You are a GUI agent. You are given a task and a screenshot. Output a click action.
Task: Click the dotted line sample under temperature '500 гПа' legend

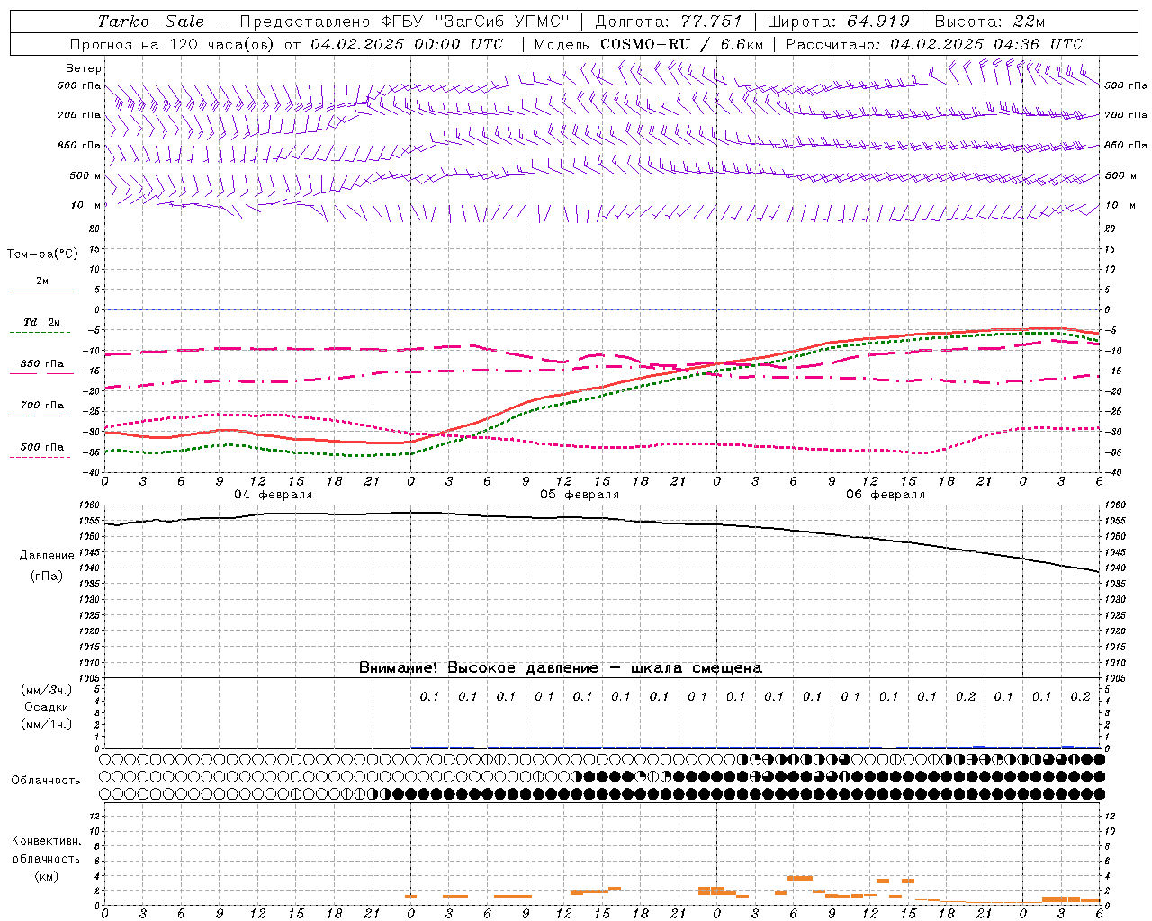coord(40,457)
